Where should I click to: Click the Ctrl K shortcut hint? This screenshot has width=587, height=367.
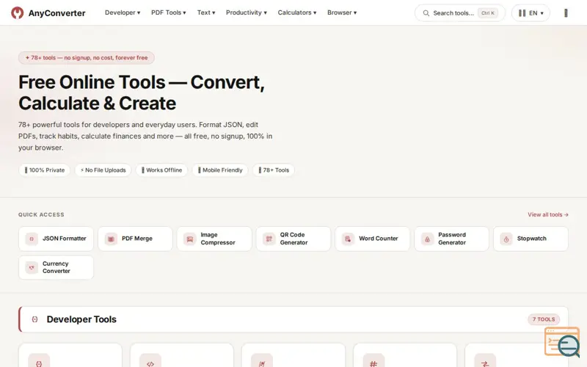pyautogui.click(x=488, y=13)
